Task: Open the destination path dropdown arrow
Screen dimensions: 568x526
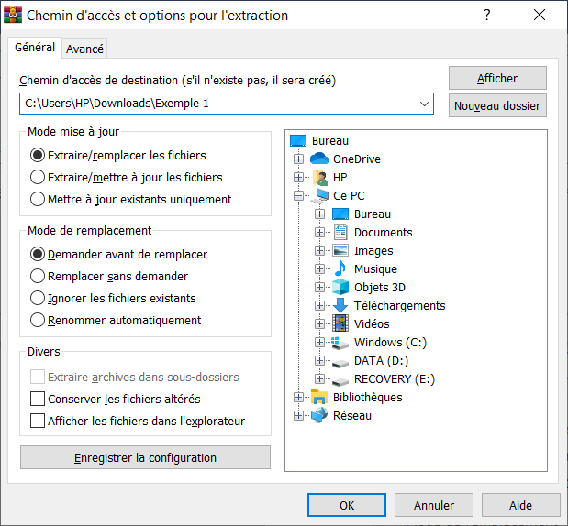Action: click(x=424, y=104)
